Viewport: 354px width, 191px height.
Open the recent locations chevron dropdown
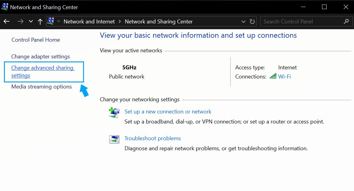click(x=30, y=21)
